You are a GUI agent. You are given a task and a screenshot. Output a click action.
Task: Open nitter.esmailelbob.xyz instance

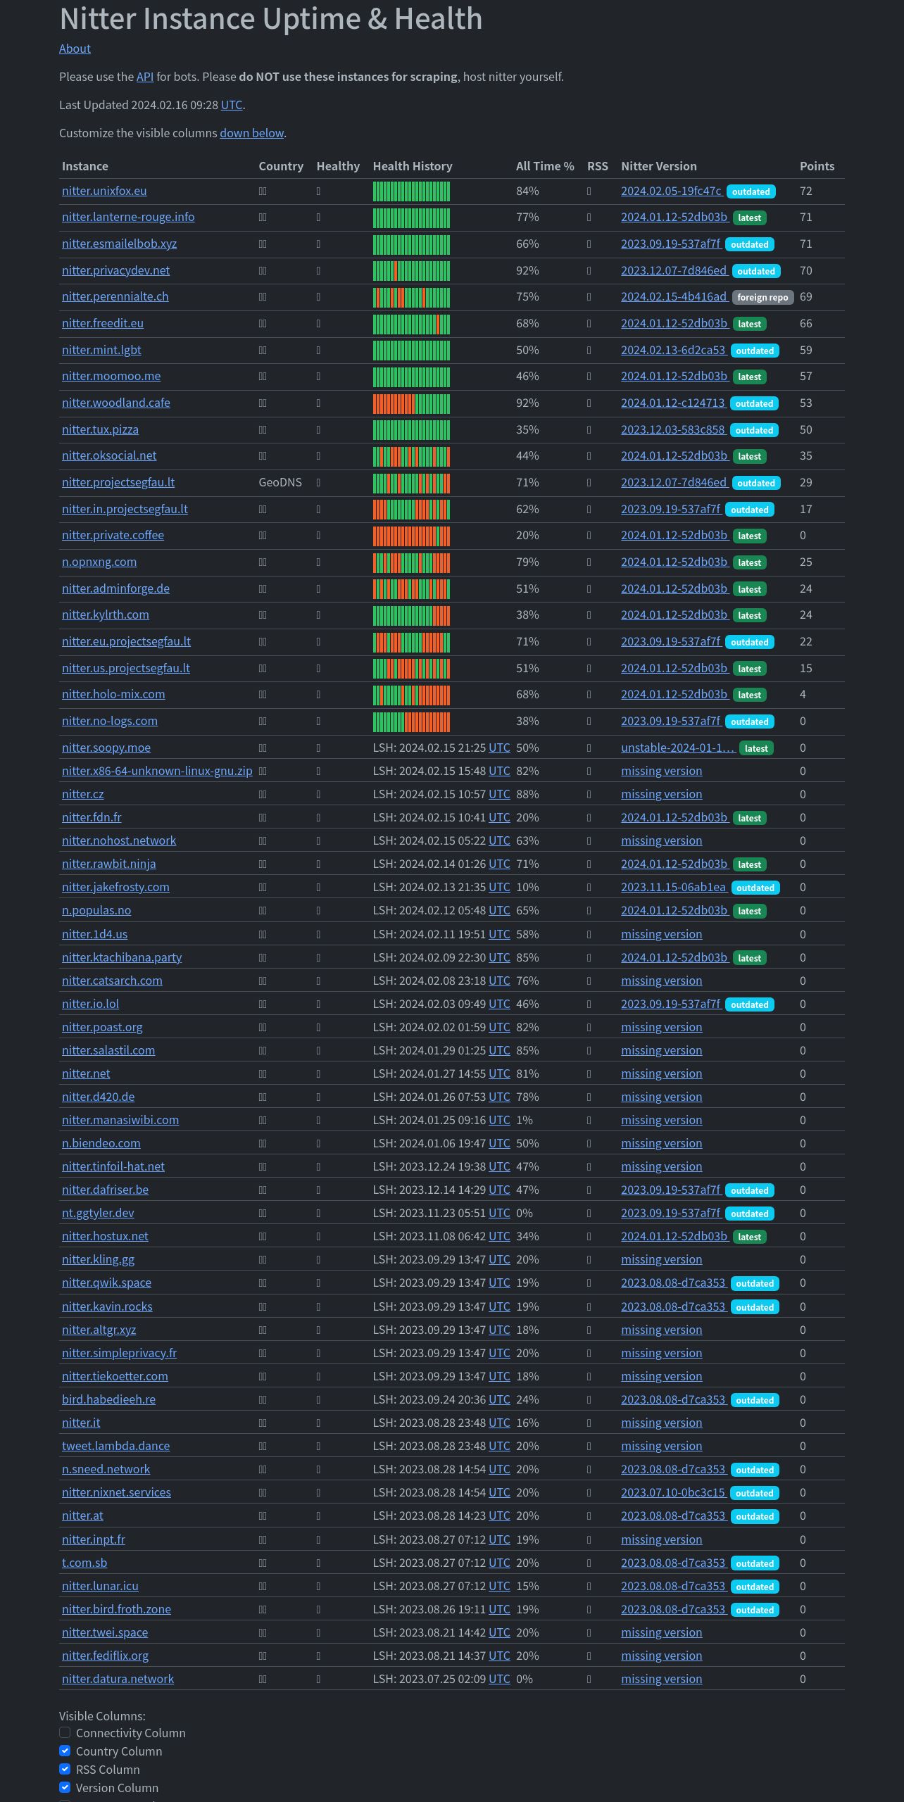[x=119, y=244]
